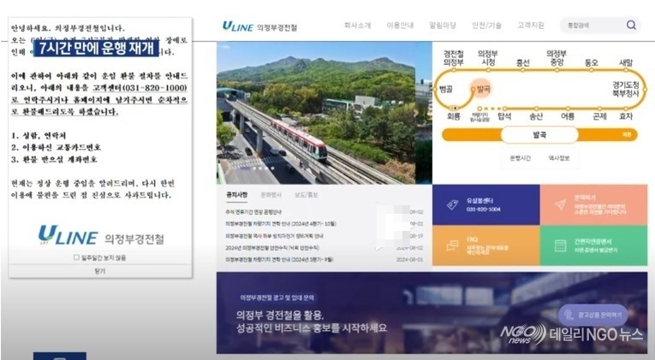Select the 보도/홍보 tab
This screenshot has height=360, width=655.
[307, 195]
